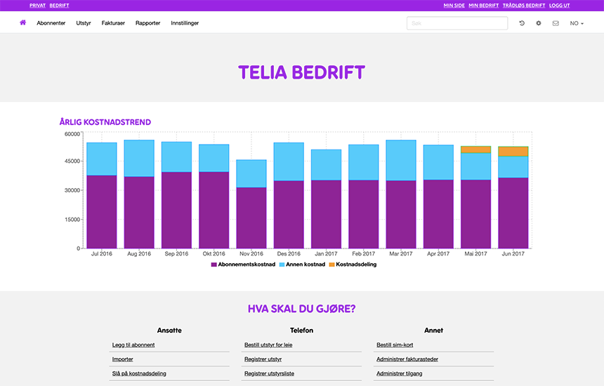Open the settings gear icon
Screen dimensions: 604x386
(539, 23)
